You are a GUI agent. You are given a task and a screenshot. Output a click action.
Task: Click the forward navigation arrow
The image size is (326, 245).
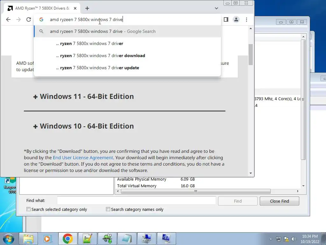[x=18, y=19]
